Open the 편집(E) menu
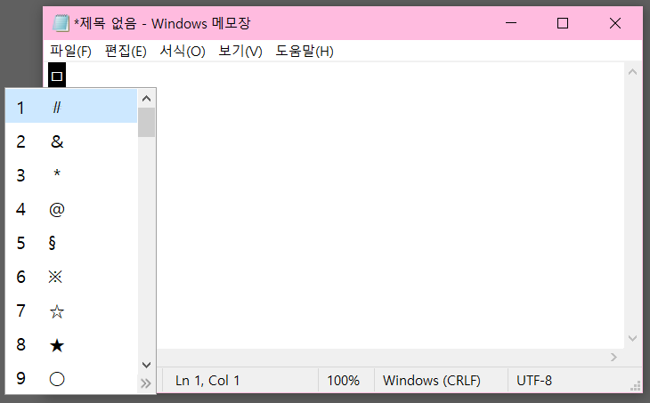This screenshot has height=403, width=650. (x=126, y=52)
